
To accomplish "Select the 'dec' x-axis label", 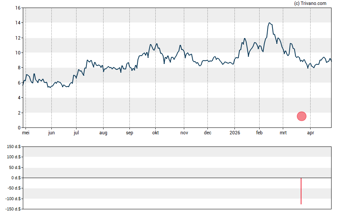I will pyautogui.click(x=207, y=133).
